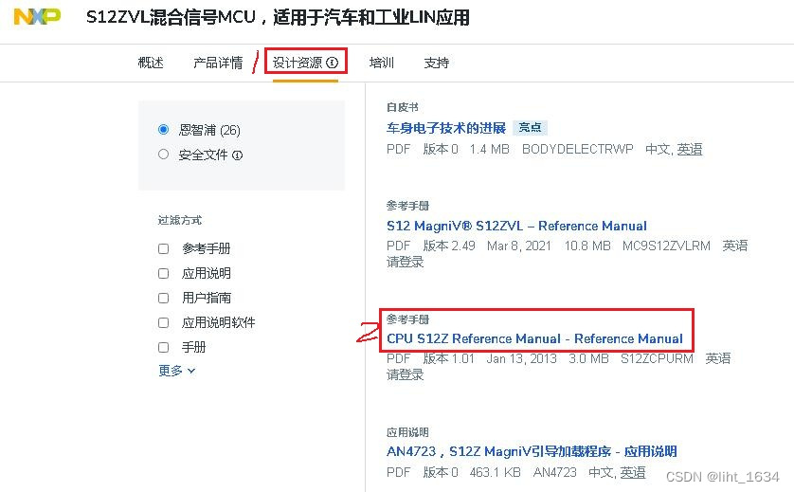Choose the 安全文件 radio option
The image size is (794, 492).
pyautogui.click(x=163, y=154)
